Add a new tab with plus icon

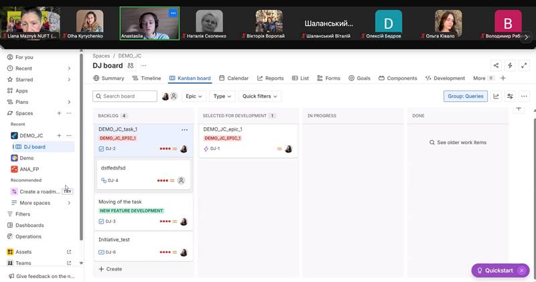503,78
